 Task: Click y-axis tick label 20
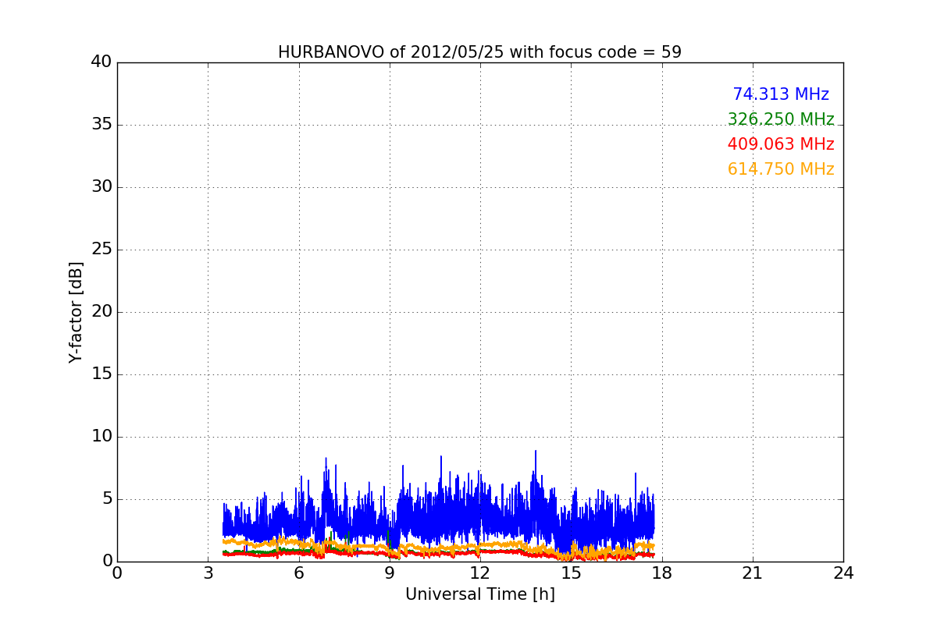click(102, 312)
